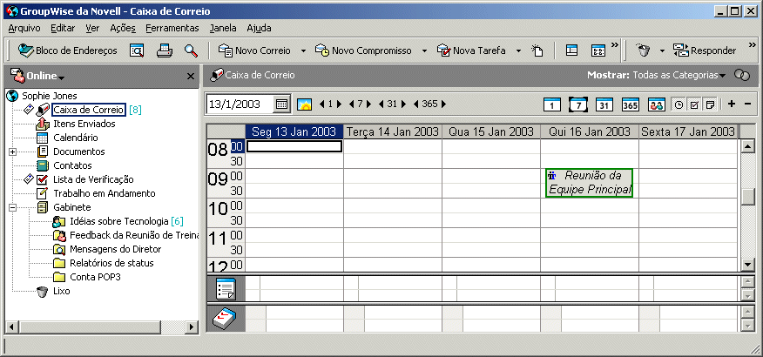Open the date picker calendar button
This screenshot has height=357, width=763.
click(x=281, y=104)
